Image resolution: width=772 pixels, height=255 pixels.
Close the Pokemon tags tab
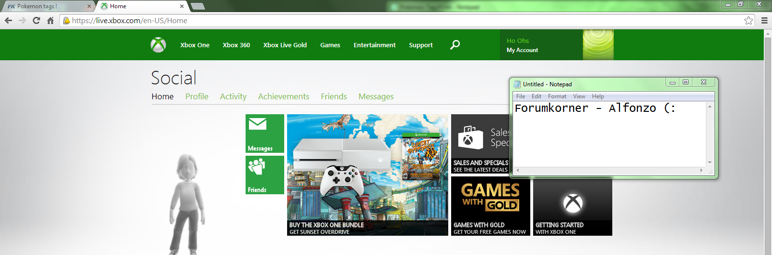coord(89,6)
